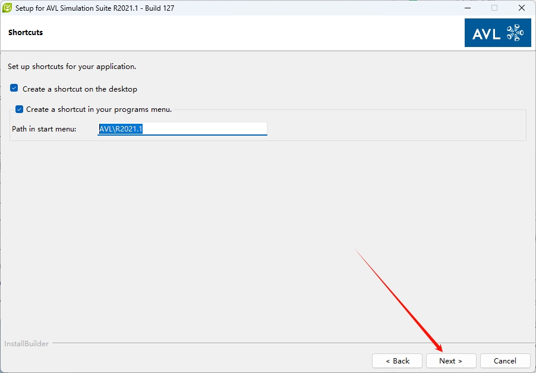Viewport: 536px width, 373px height.
Task: Click the 'Path in start menu:' label
Action: tap(44, 129)
